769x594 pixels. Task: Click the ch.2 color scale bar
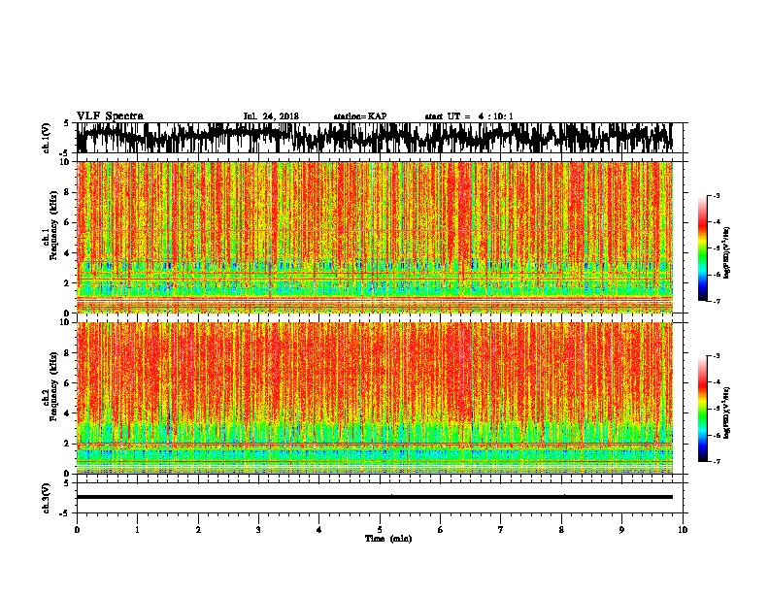coord(703,409)
